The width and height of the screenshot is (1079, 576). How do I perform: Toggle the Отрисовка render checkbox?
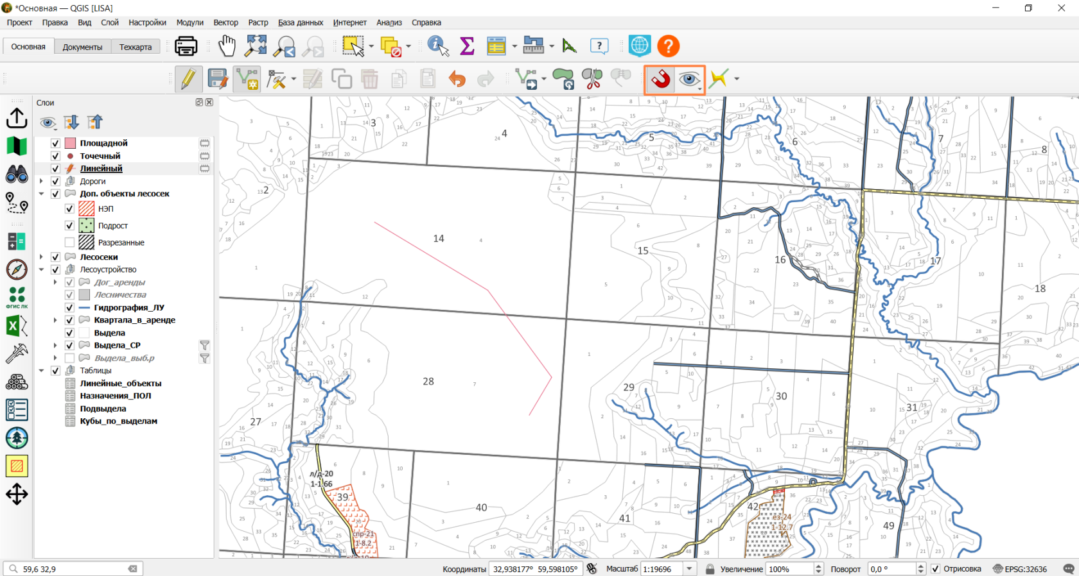coord(936,569)
